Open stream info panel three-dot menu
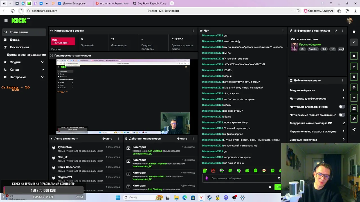Image resolution: width=360 pixels, height=202 pixels. pyautogui.click(x=343, y=31)
